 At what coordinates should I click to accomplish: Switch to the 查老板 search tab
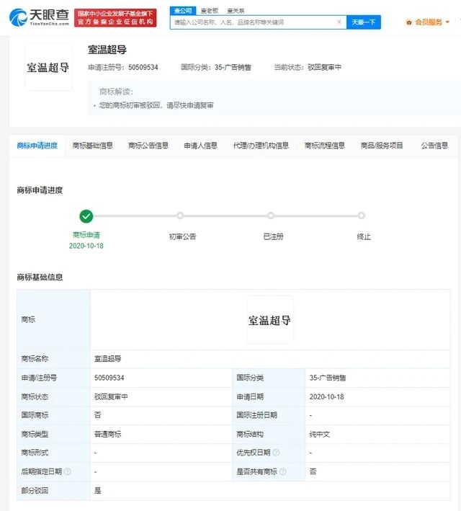point(209,11)
